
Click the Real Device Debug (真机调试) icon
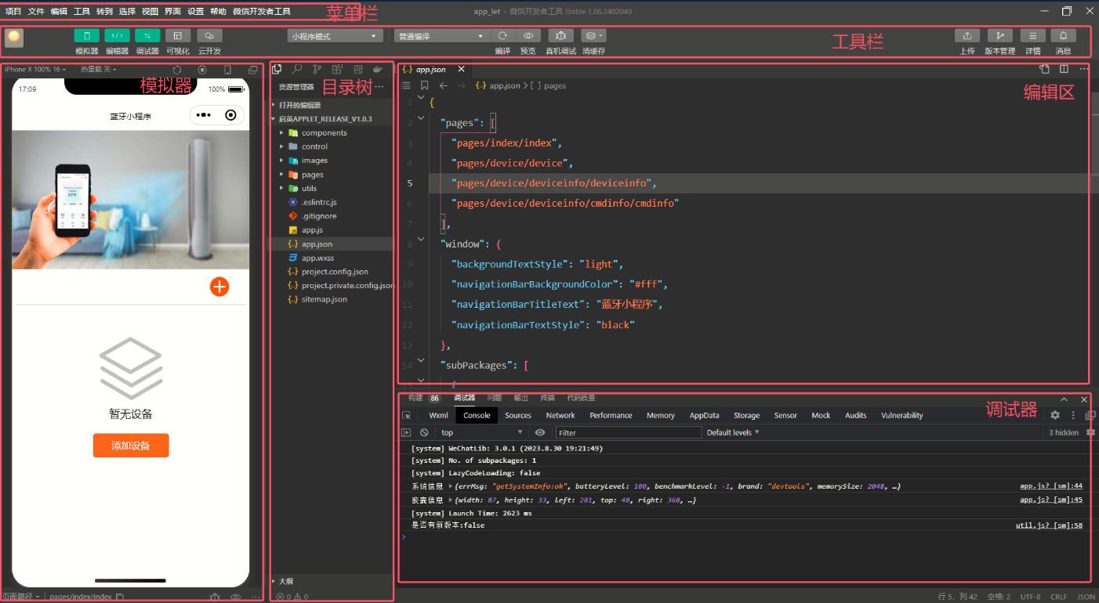pos(560,36)
